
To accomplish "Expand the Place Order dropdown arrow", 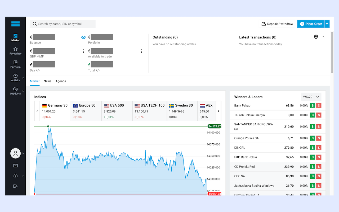I will tap(327, 24).
